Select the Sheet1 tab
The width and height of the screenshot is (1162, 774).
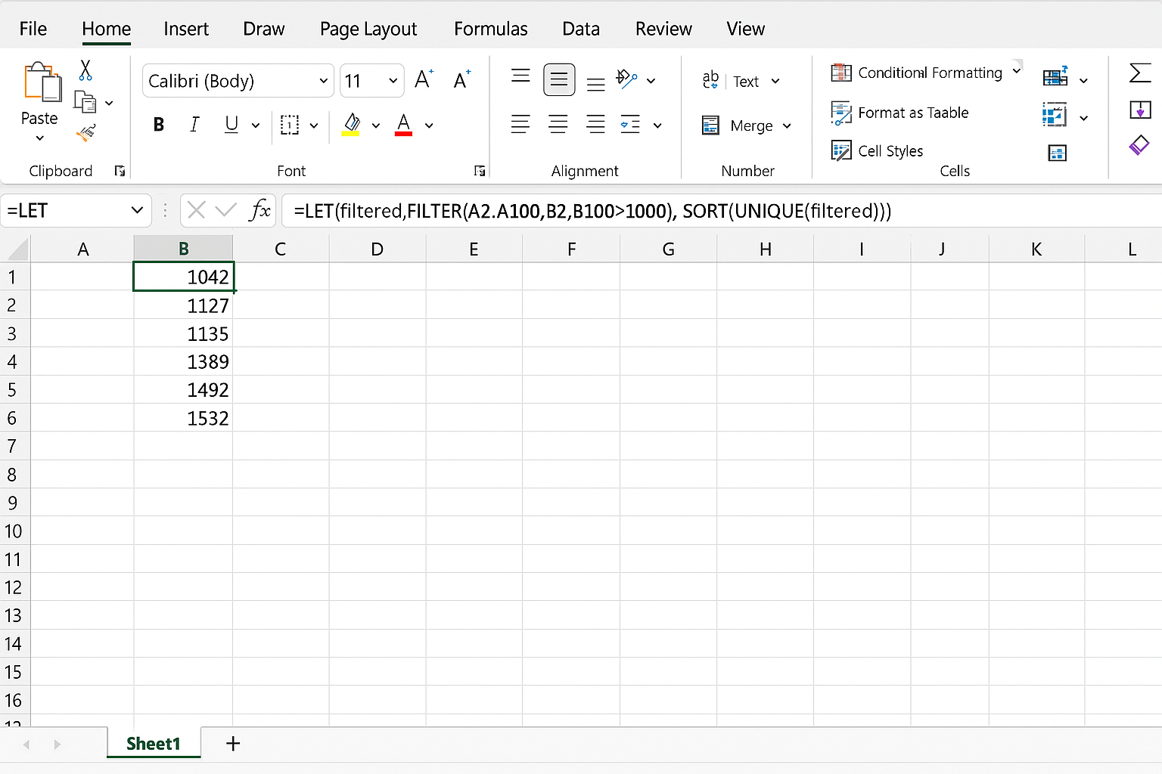pos(154,744)
